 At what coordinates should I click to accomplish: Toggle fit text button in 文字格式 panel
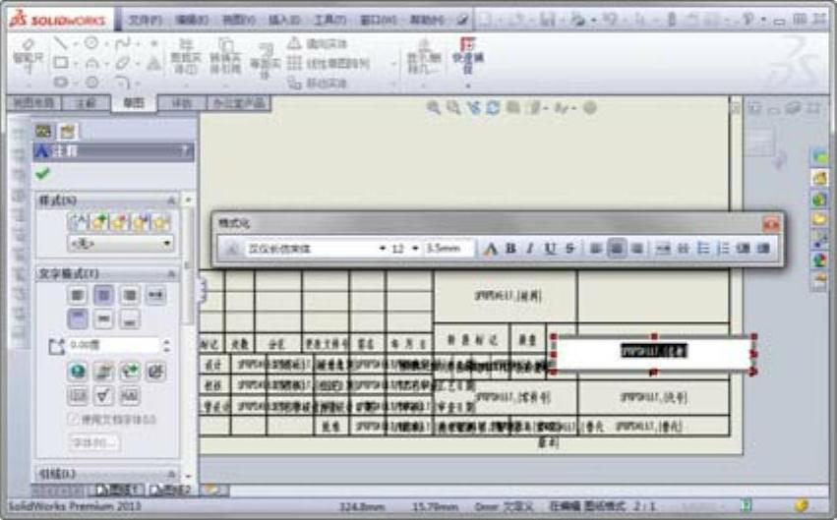coord(155,295)
